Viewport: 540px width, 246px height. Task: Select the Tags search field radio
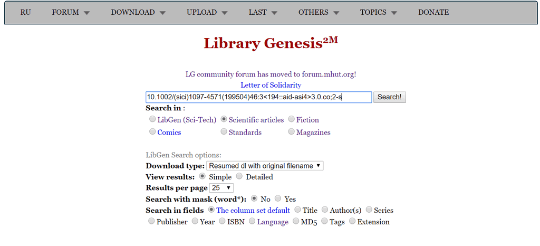tap(324, 221)
